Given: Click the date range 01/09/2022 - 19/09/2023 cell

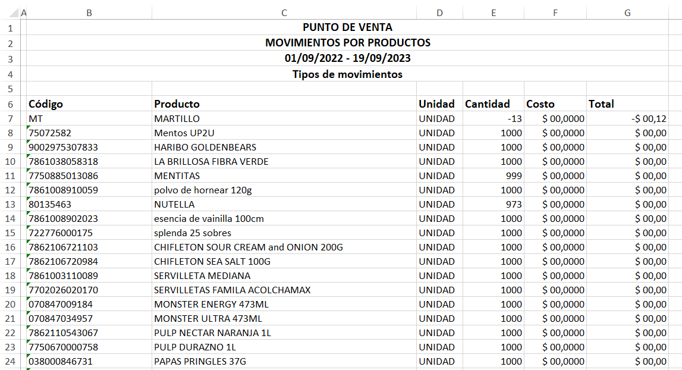Looking at the screenshot, I should tap(347, 58).
